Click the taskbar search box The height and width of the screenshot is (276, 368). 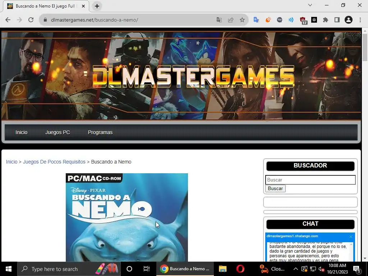pos(69,269)
